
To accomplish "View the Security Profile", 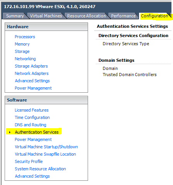I will 29,161.
